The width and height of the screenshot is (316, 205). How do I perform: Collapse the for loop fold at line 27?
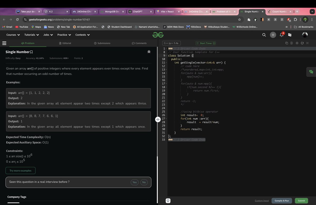click(x=166, y=119)
